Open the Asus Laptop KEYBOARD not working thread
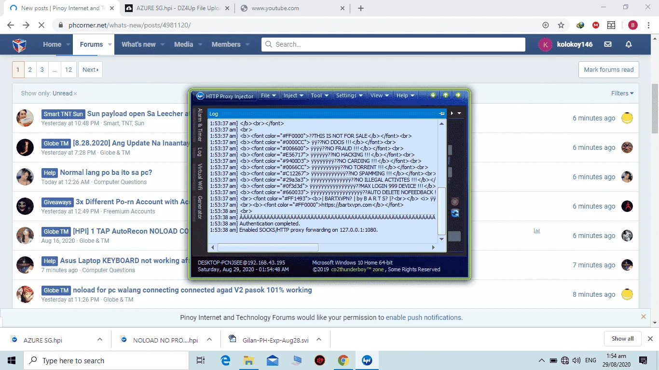 pos(124,261)
